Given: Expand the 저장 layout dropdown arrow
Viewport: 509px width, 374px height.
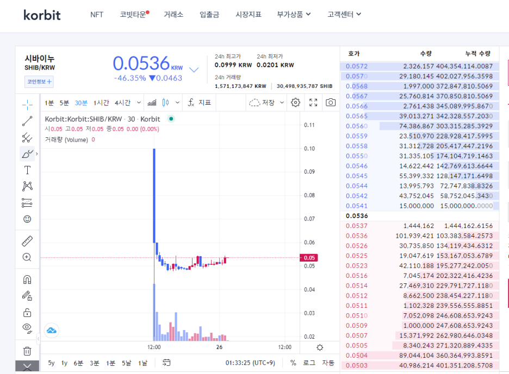Looking at the screenshot, I should 282,103.
